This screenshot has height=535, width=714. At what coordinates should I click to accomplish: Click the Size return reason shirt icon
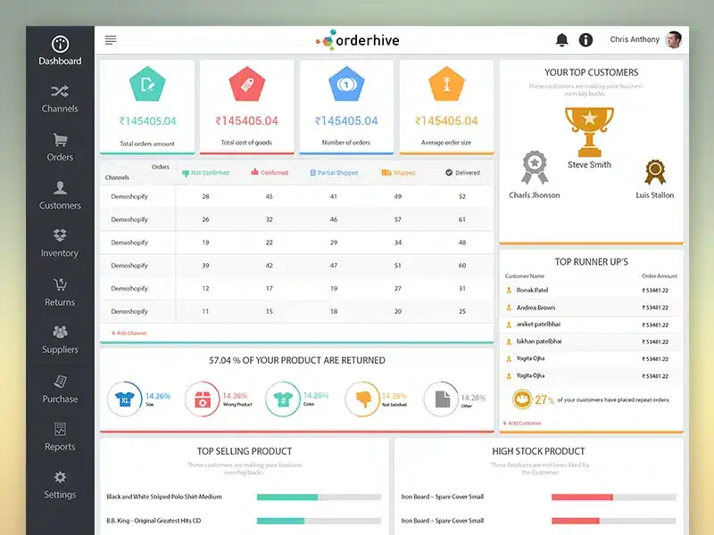click(x=125, y=399)
